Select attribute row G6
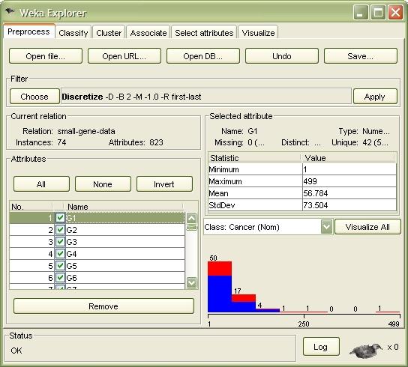This screenshot has height=367, width=408. pos(97,278)
